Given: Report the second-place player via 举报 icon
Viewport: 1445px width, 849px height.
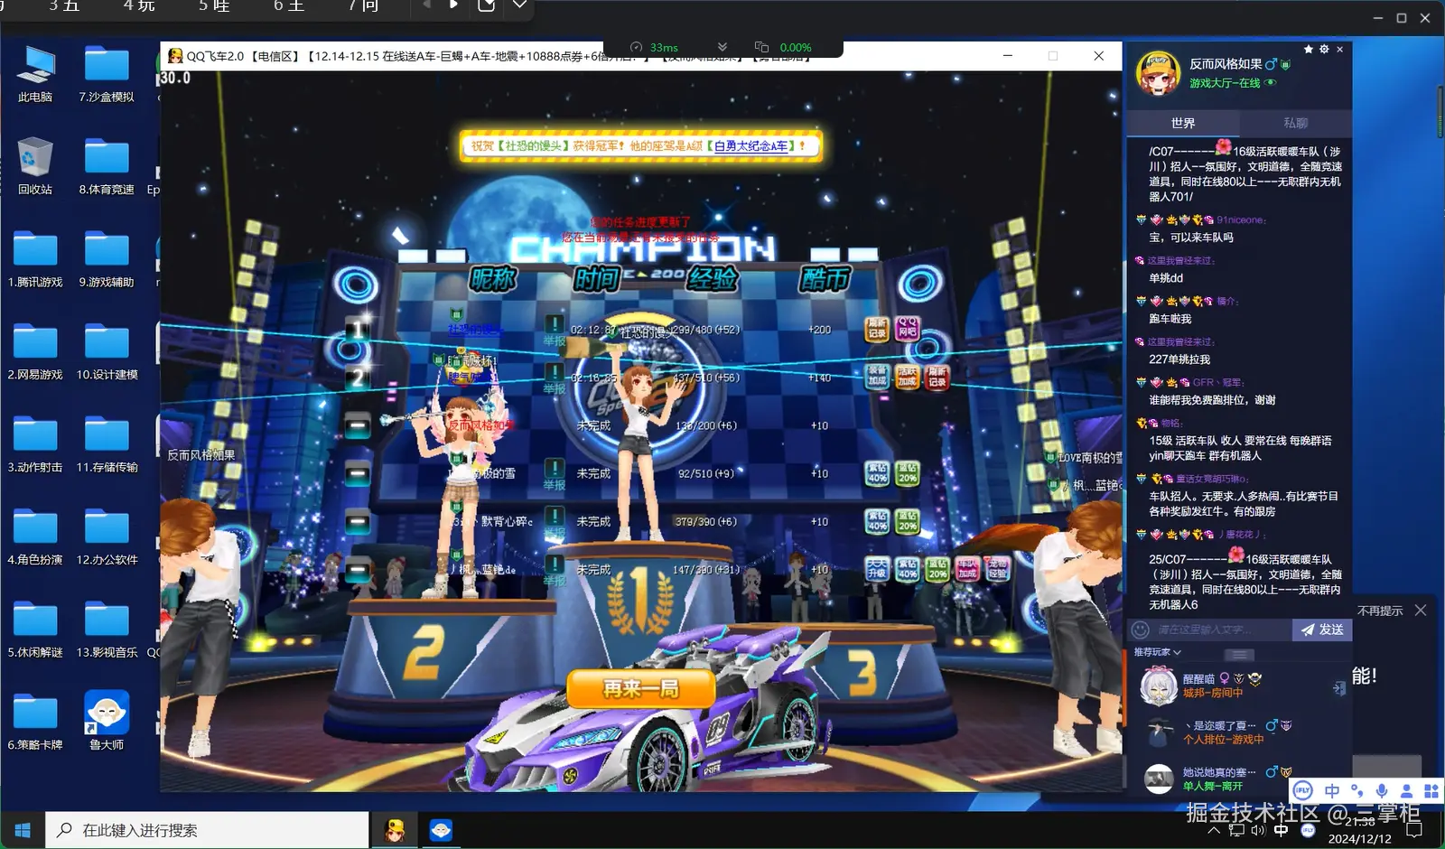Looking at the screenshot, I should pos(554,378).
